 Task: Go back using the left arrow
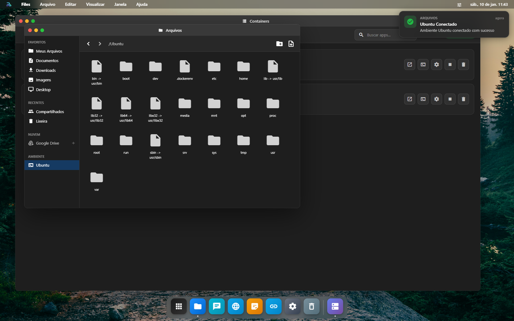click(x=88, y=44)
